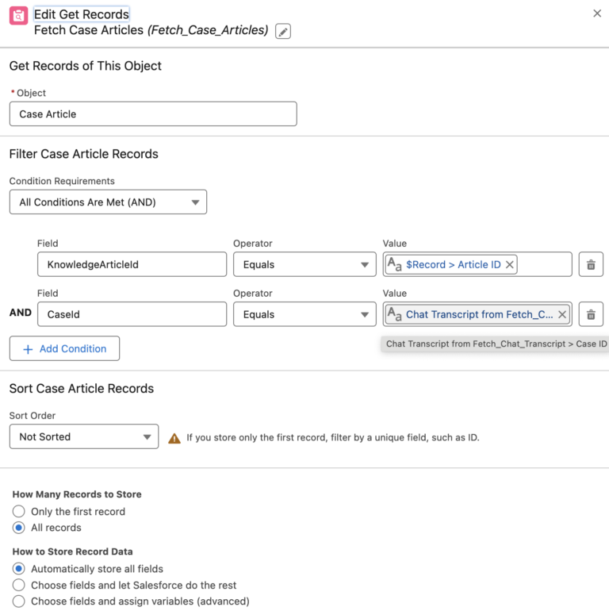Screen dimensions: 609x611
Task: Click the tooltip ending in > Case ID
Action: point(495,344)
